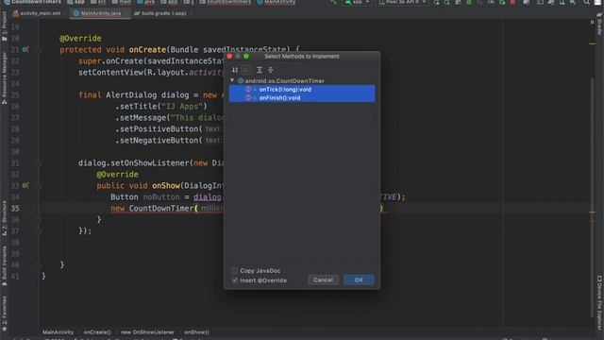Image resolution: width=604 pixels, height=340 pixels.
Task: Click the dialog variable reference on line 34
Action: pos(208,197)
